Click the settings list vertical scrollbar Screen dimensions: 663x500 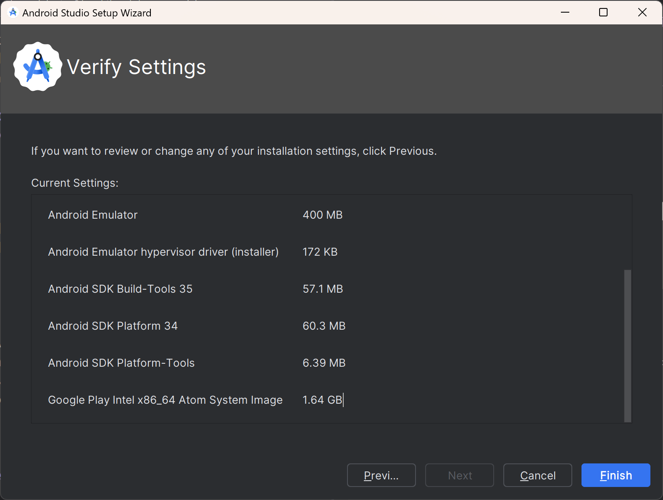[627, 345]
